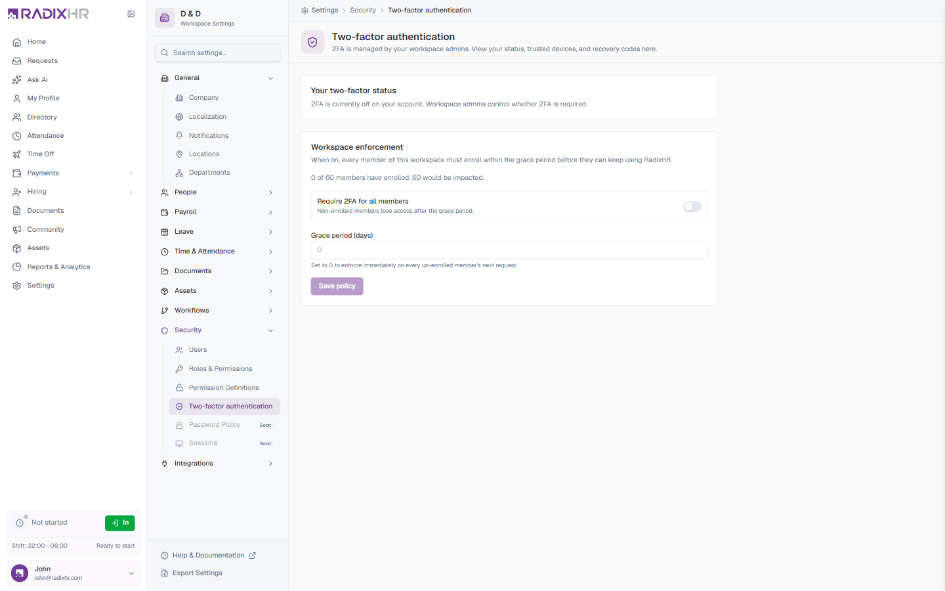Click the Save policy button

coord(337,286)
